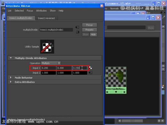167x125 pixels.
Task: Expand the Extra Attributes section
Action: point(11,82)
